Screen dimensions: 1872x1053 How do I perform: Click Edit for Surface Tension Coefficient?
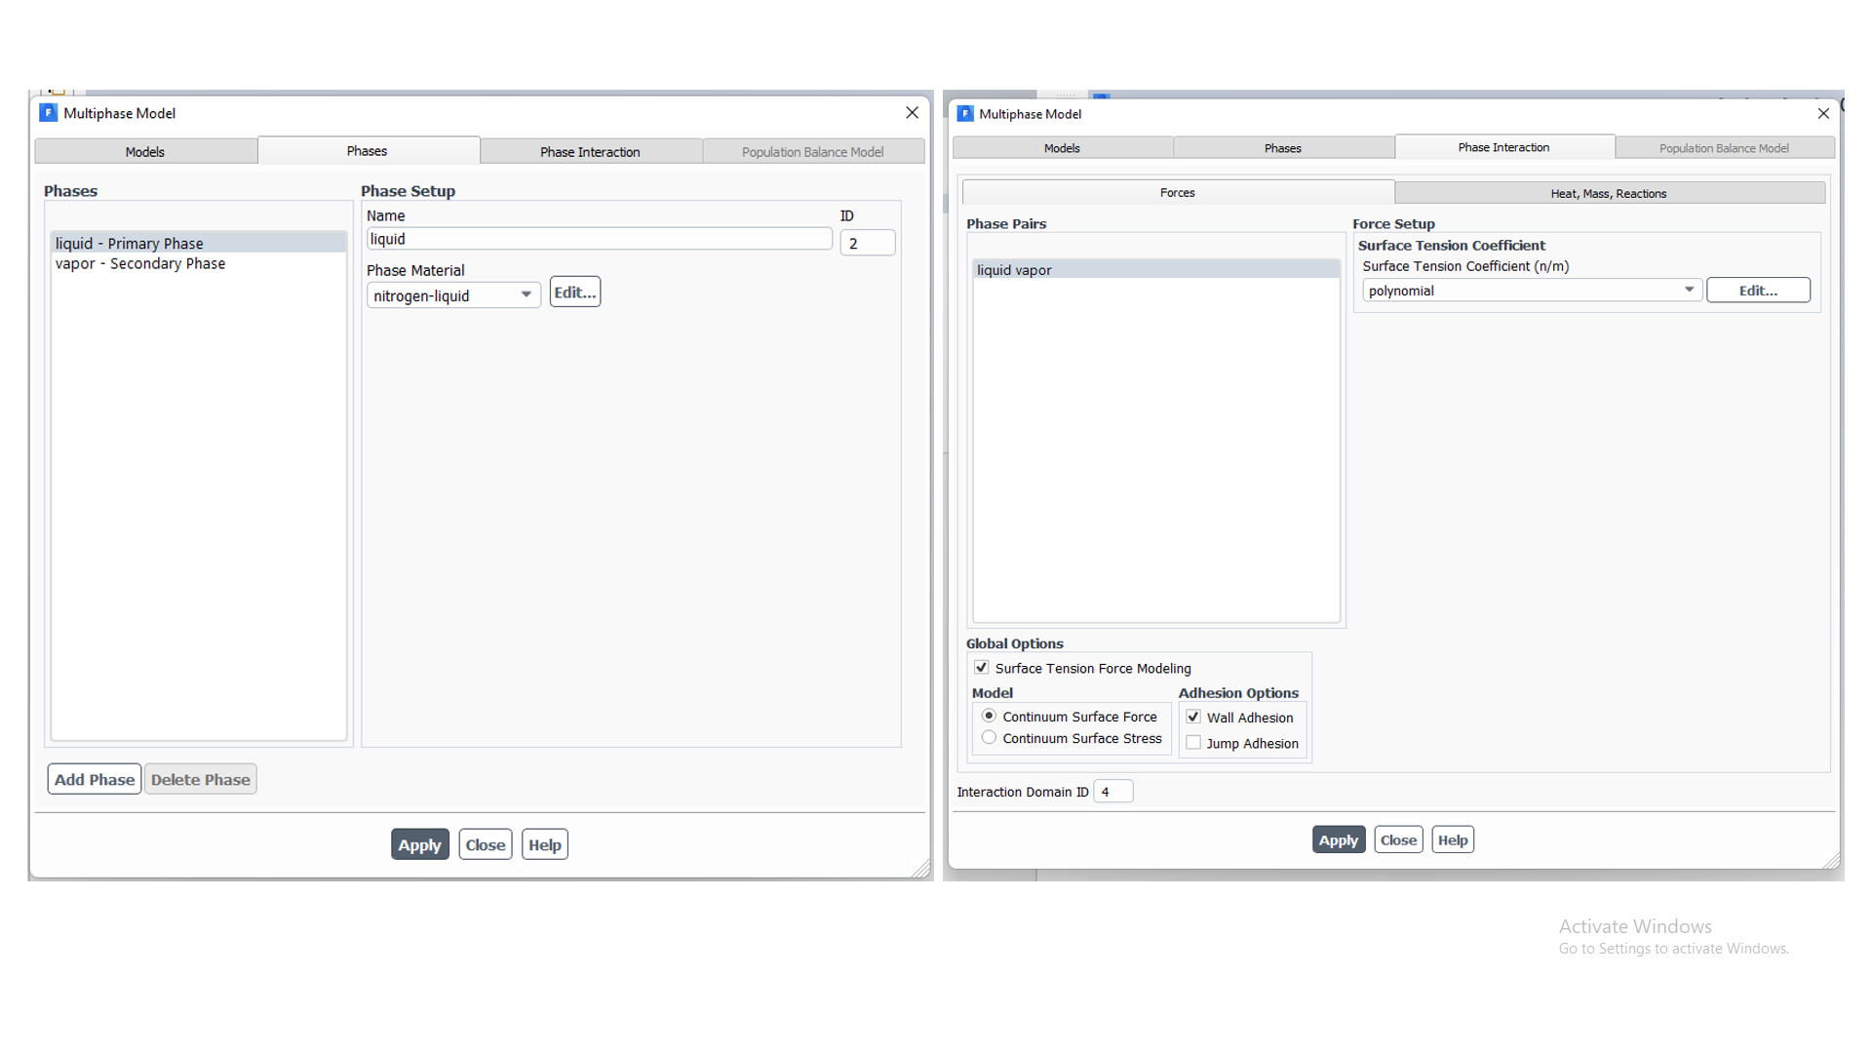(x=1758, y=291)
